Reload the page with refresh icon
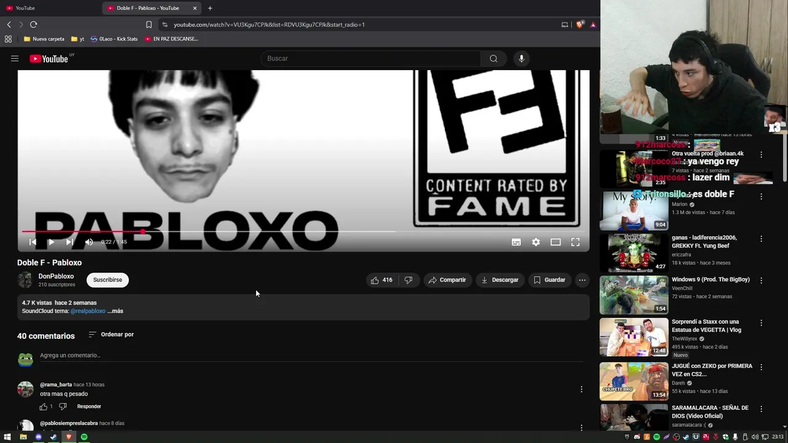The image size is (788, 443). click(33, 25)
